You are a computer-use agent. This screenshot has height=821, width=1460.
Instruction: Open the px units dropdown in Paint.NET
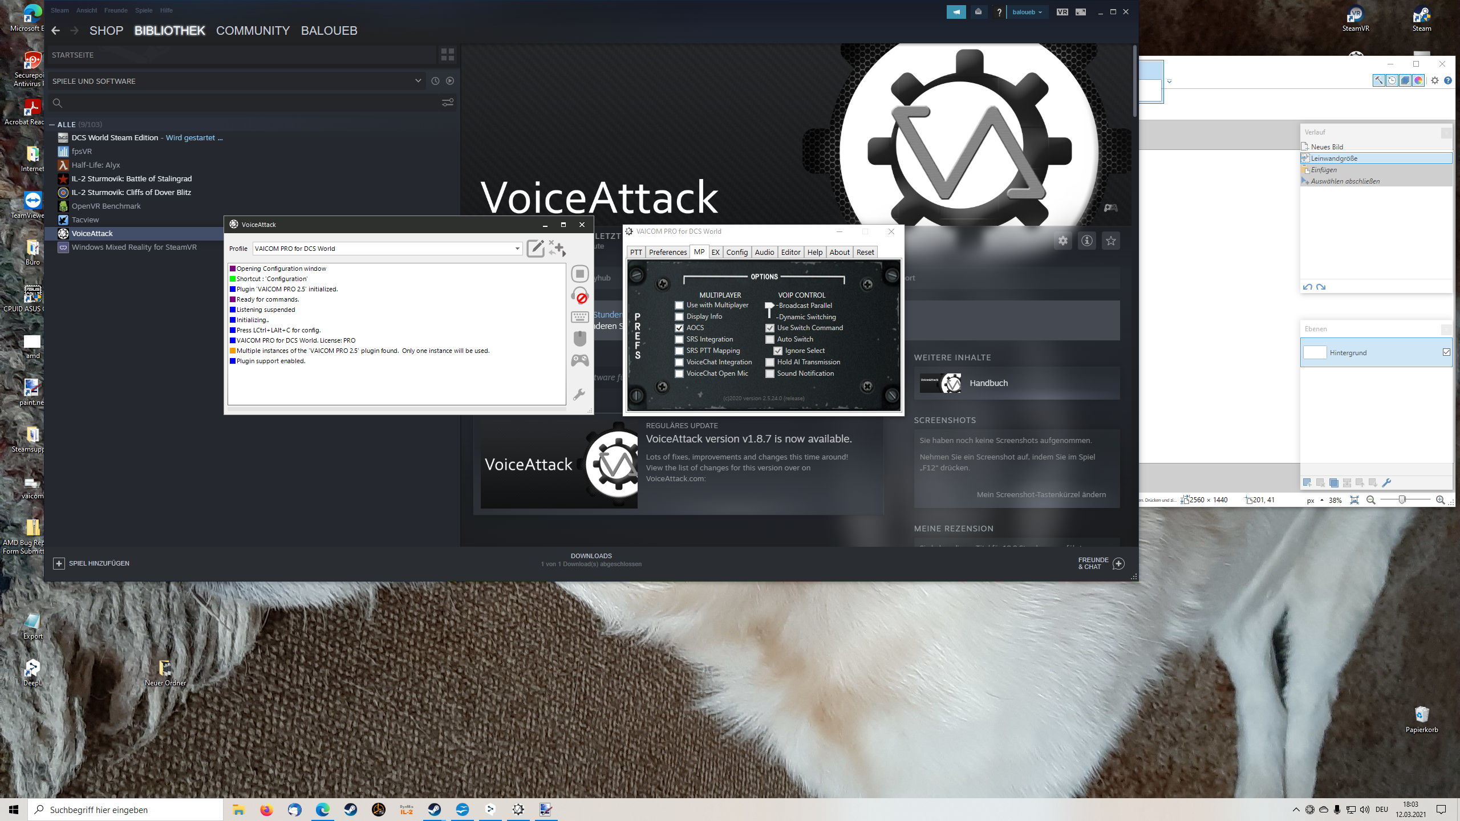point(1315,501)
